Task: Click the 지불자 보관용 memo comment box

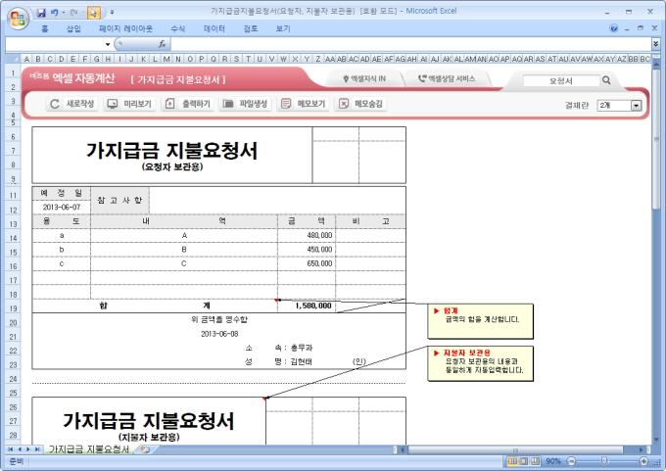Action: coord(480,363)
